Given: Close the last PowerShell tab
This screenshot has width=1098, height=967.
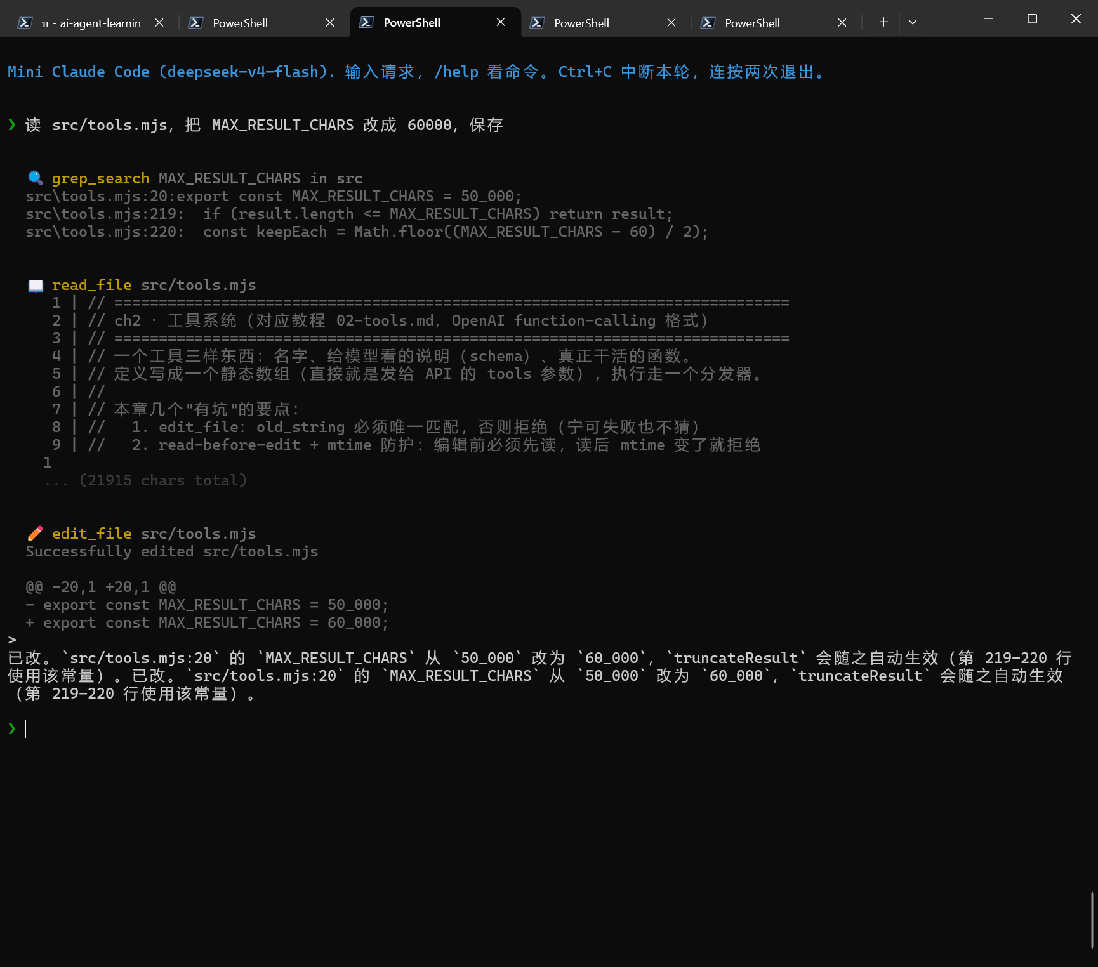Looking at the screenshot, I should (842, 23).
